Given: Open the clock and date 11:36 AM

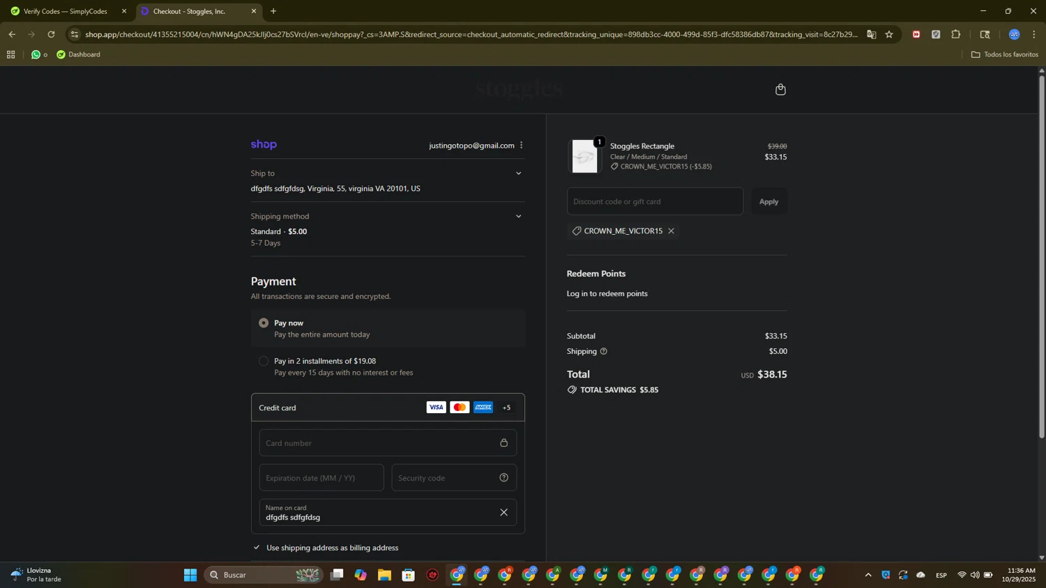Looking at the screenshot, I should point(1019,575).
